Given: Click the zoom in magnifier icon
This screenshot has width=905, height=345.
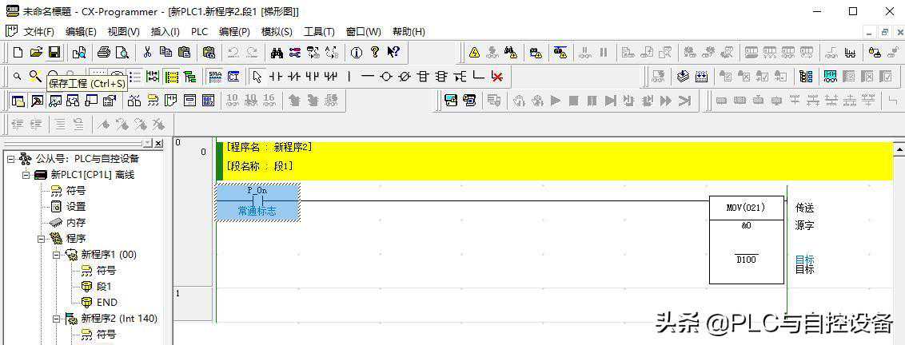Looking at the screenshot, I should pos(34,76).
